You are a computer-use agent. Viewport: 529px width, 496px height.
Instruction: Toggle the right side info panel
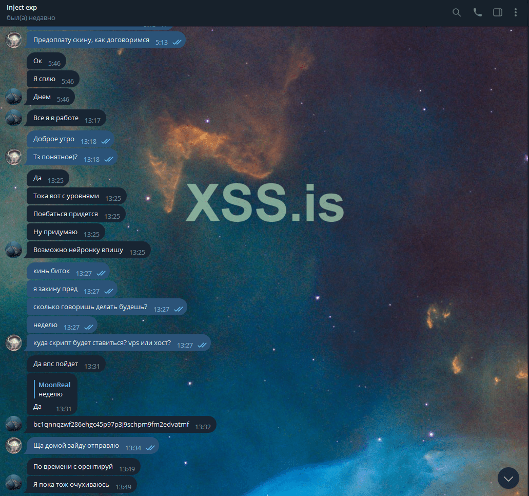point(498,12)
